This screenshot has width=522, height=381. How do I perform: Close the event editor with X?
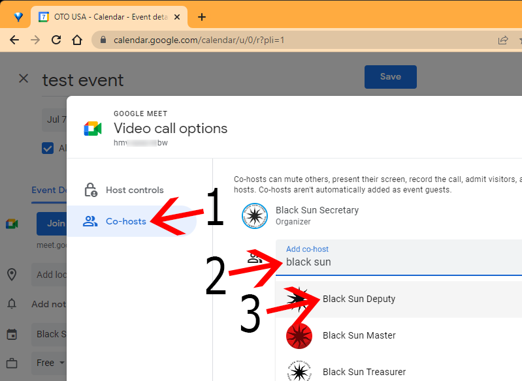coord(24,79)
